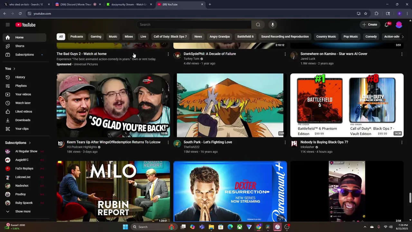This screenshot has height=232, width=412.
Task: Expand the Subscriptions section heading
Action: click(18, 143)
